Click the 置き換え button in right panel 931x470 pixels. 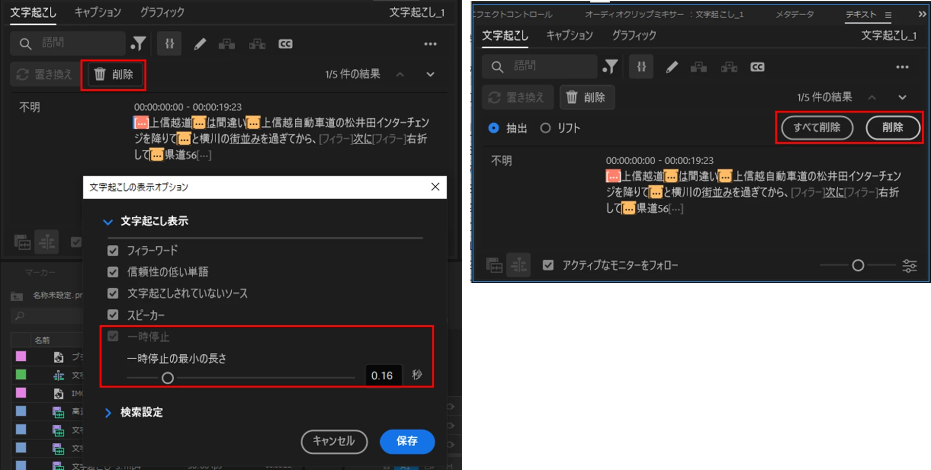[x=517, y=98]
